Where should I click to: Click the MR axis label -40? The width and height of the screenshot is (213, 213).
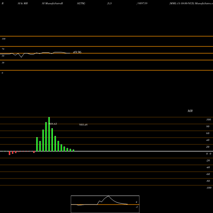point(208,167)
